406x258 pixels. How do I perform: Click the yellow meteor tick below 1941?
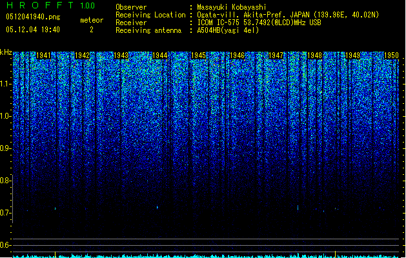pos(55,254)
